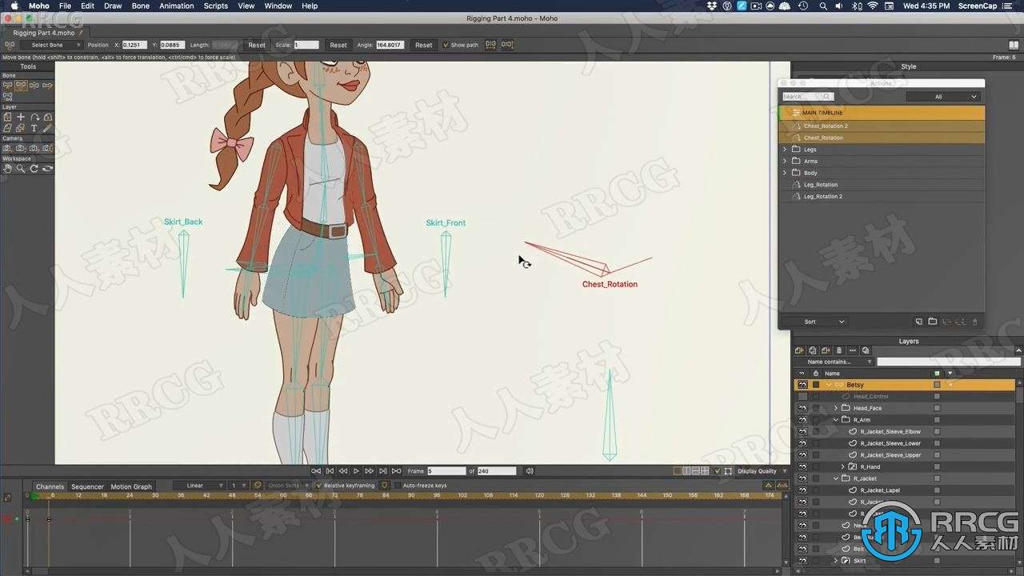The width and height of the screenshot is (1024, 576).
Task: Open the Display Quality dropdown
Action: (762, 471)
